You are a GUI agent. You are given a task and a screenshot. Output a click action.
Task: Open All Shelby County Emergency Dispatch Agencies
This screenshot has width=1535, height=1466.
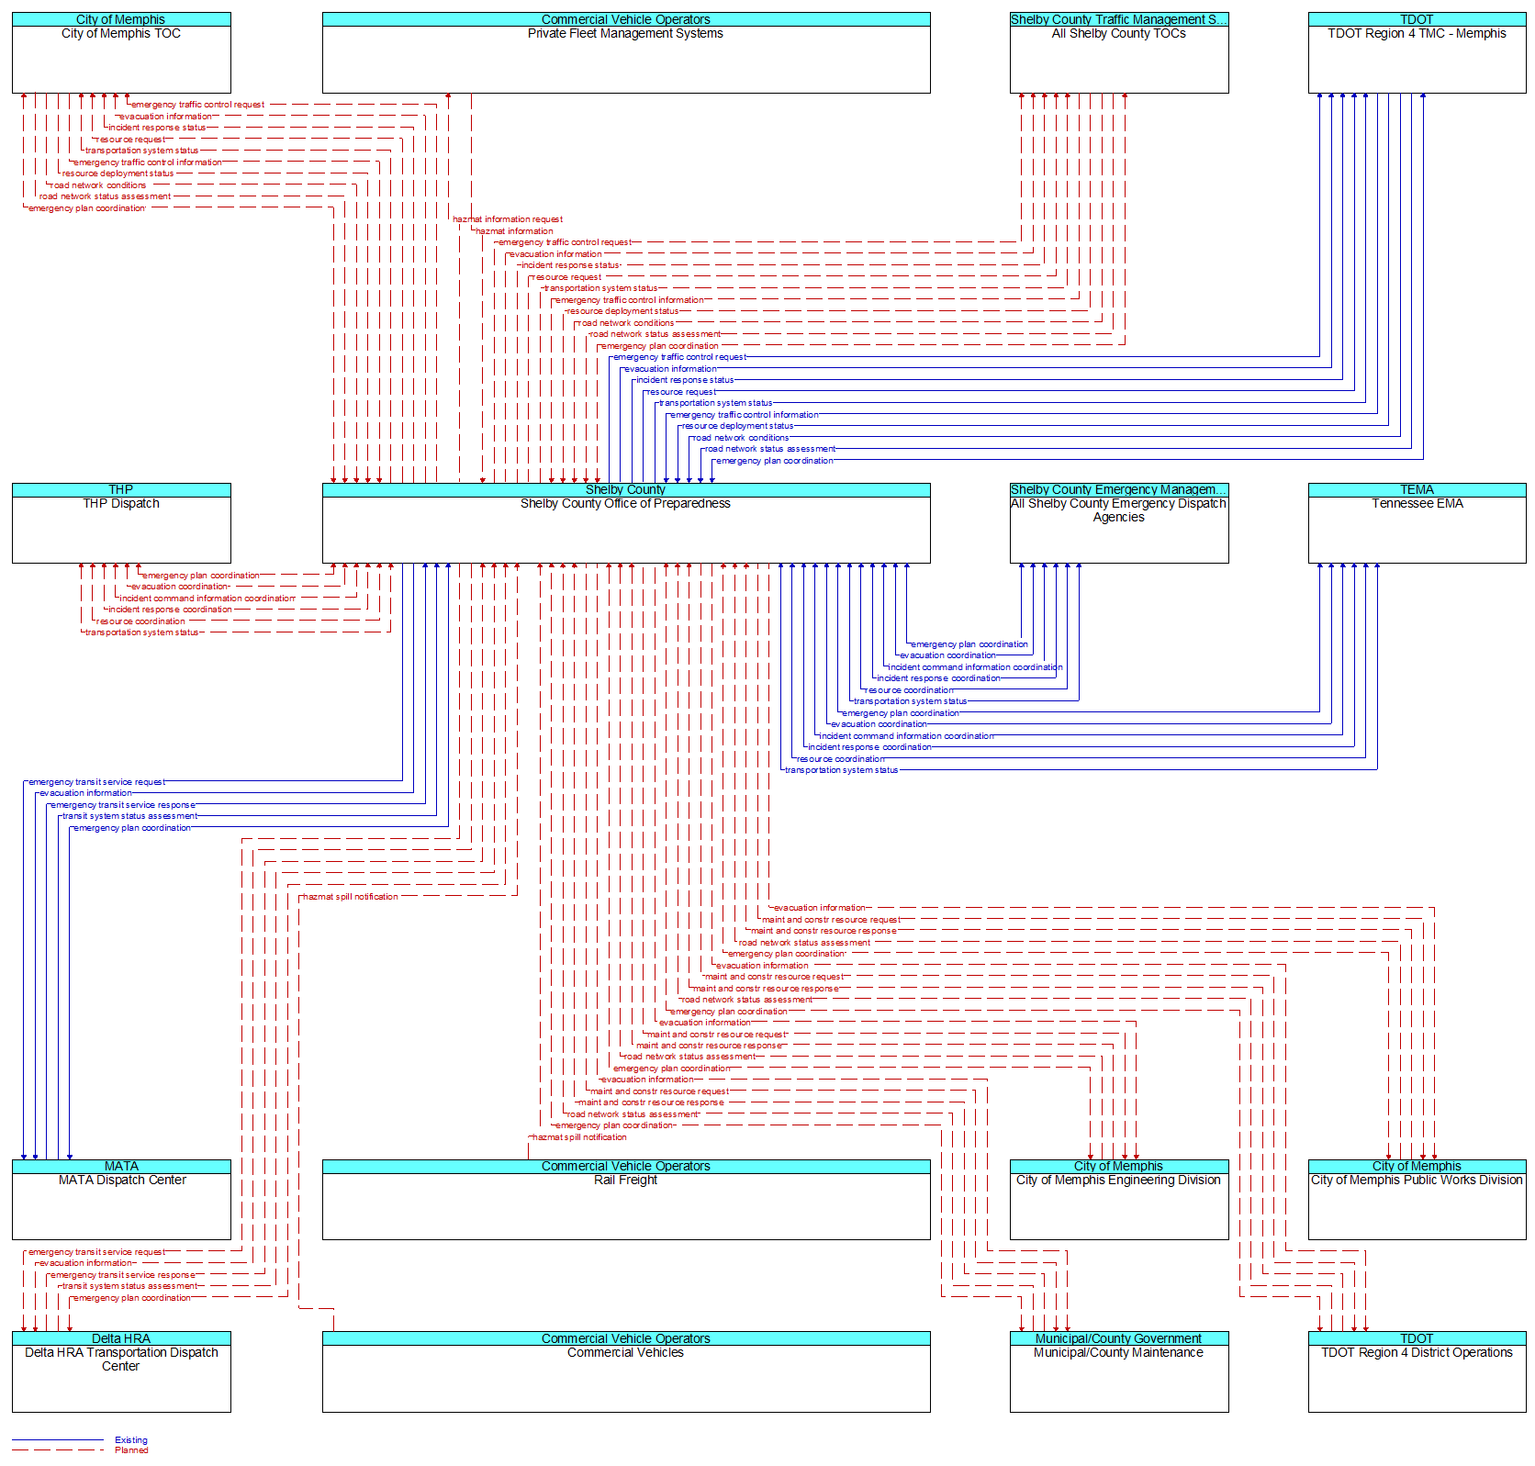(1119, 523)
